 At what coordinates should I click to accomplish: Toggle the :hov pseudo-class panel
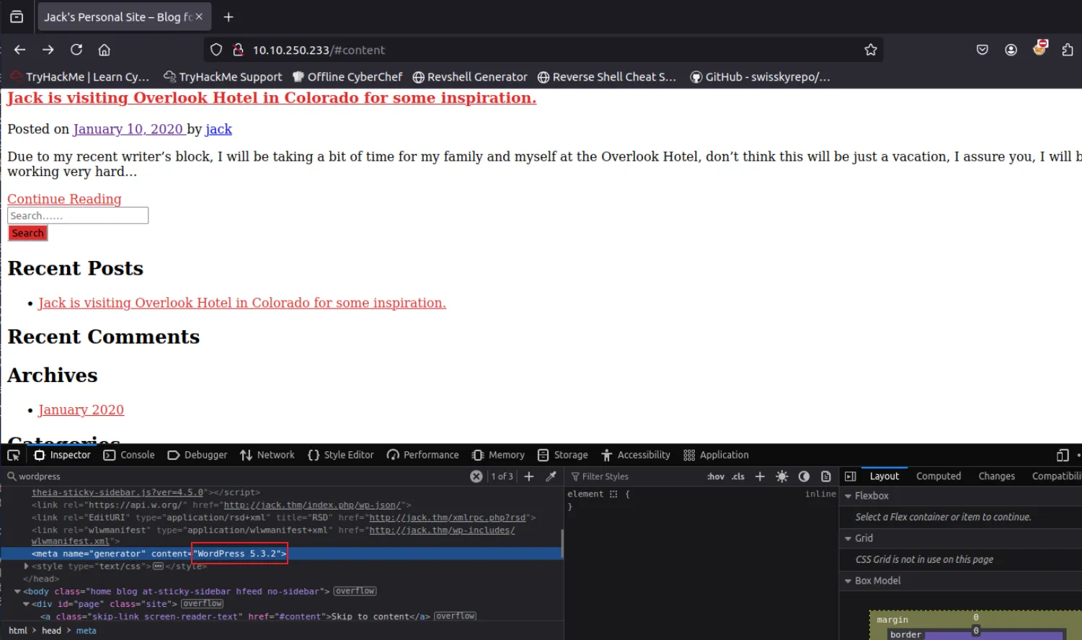[715, 476]
